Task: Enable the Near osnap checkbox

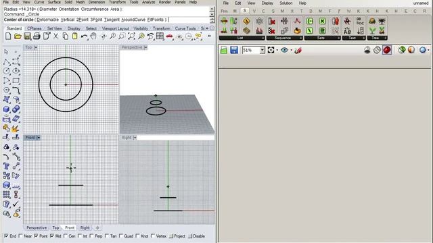Action: 21,236
